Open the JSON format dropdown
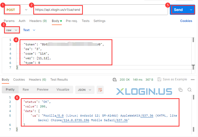The image size is (198, 137). point(85,90)
